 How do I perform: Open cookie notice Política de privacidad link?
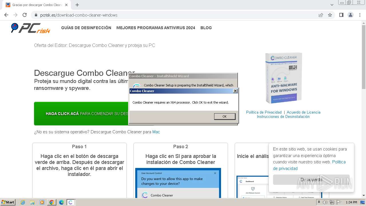(309, 165)
